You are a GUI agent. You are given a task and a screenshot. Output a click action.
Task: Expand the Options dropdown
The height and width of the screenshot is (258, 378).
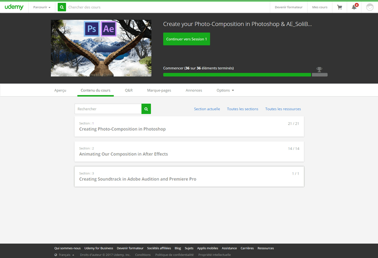click(x=225, y=90)
